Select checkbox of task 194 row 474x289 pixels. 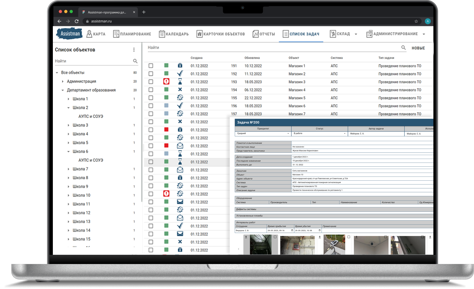(151, 90)
